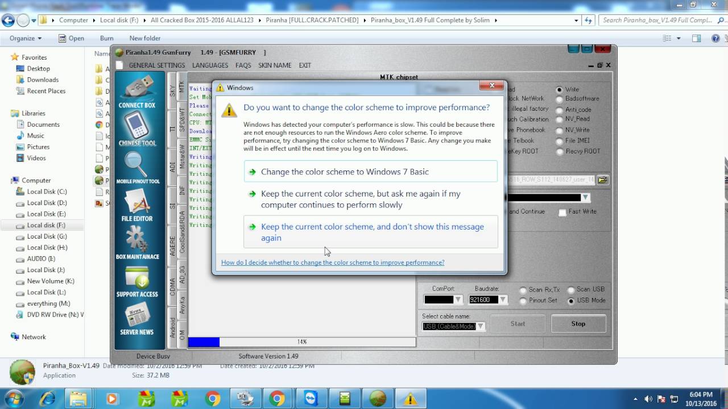Click the volume speaker tray icon
Image resolution: width=728 pixels, height=409 pixels.
(x=649, y=399)
